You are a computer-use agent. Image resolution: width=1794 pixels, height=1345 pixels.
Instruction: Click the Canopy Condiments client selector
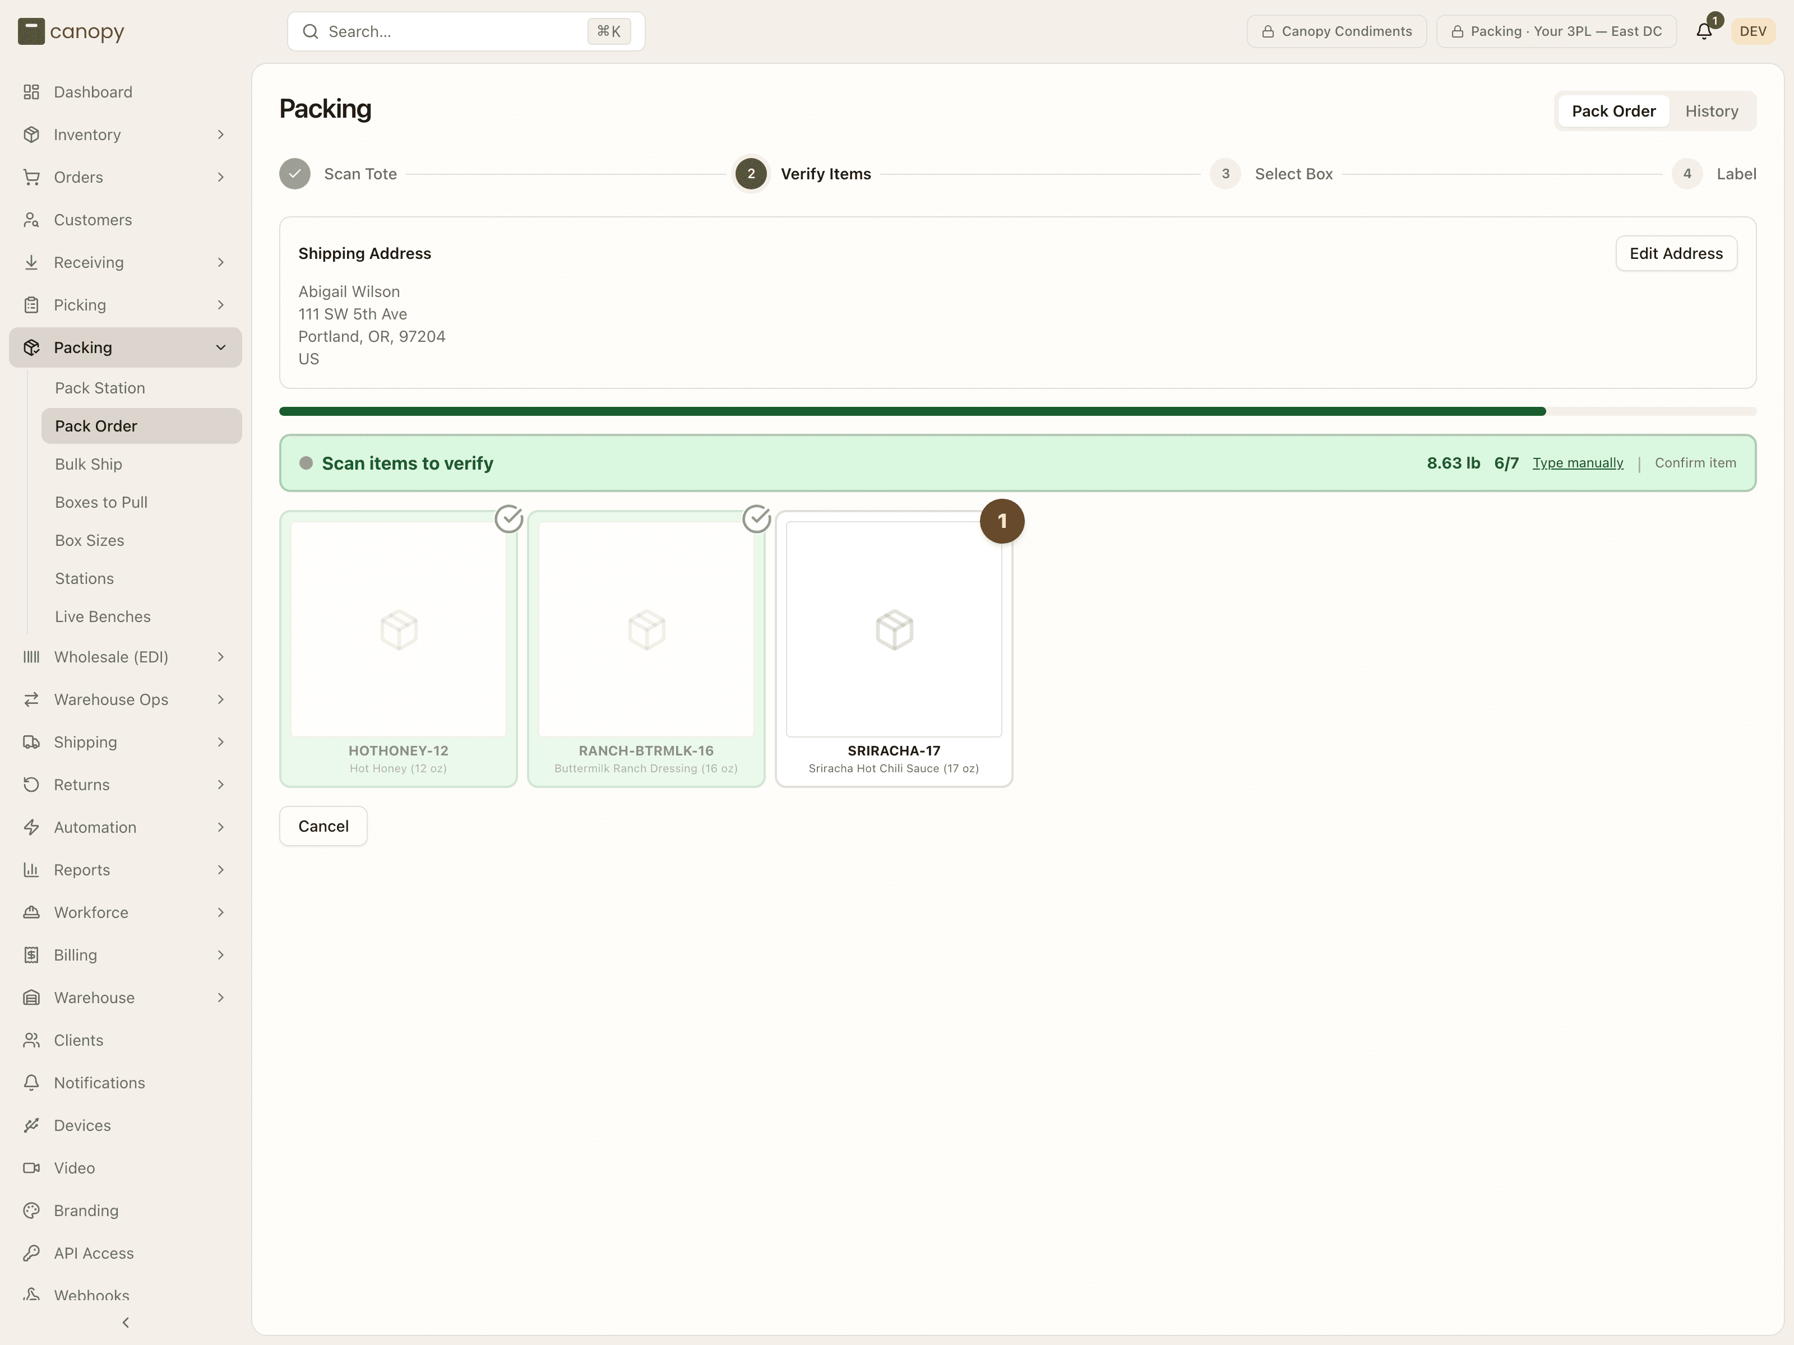point(1337,31)
